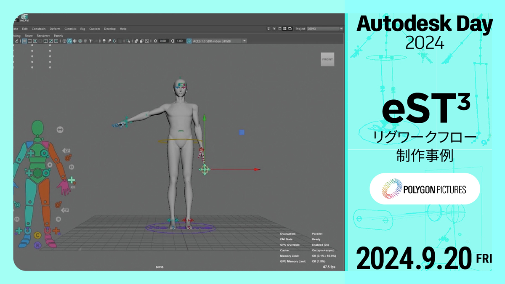Open the viewport Show menu

pos(29,36)
